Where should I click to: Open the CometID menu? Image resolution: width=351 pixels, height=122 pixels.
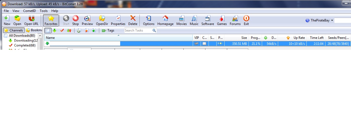click(29, 11)
